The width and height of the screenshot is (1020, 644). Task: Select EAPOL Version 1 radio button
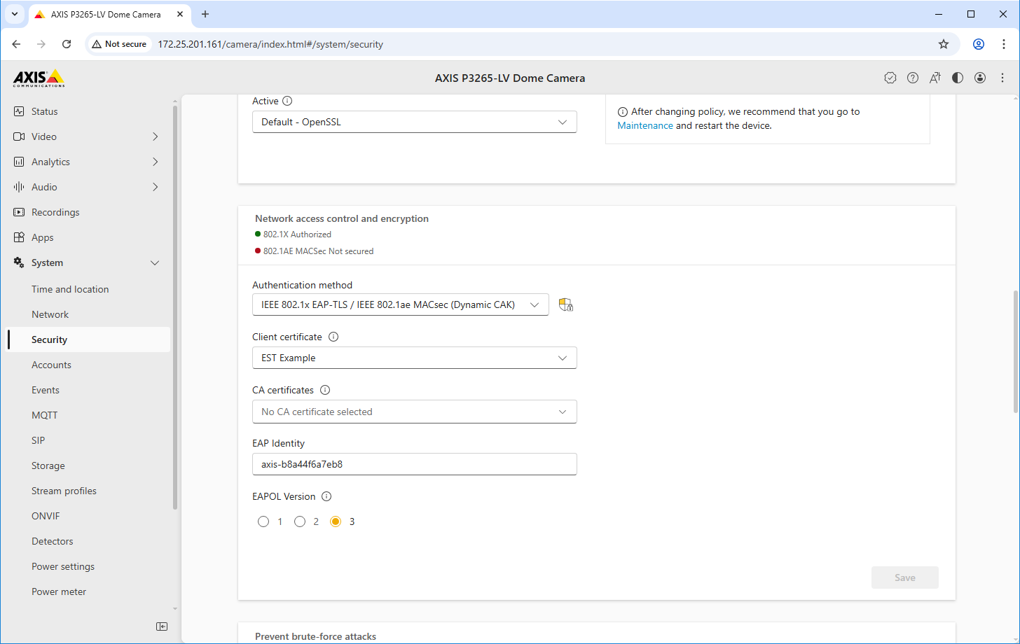[263, 521]
